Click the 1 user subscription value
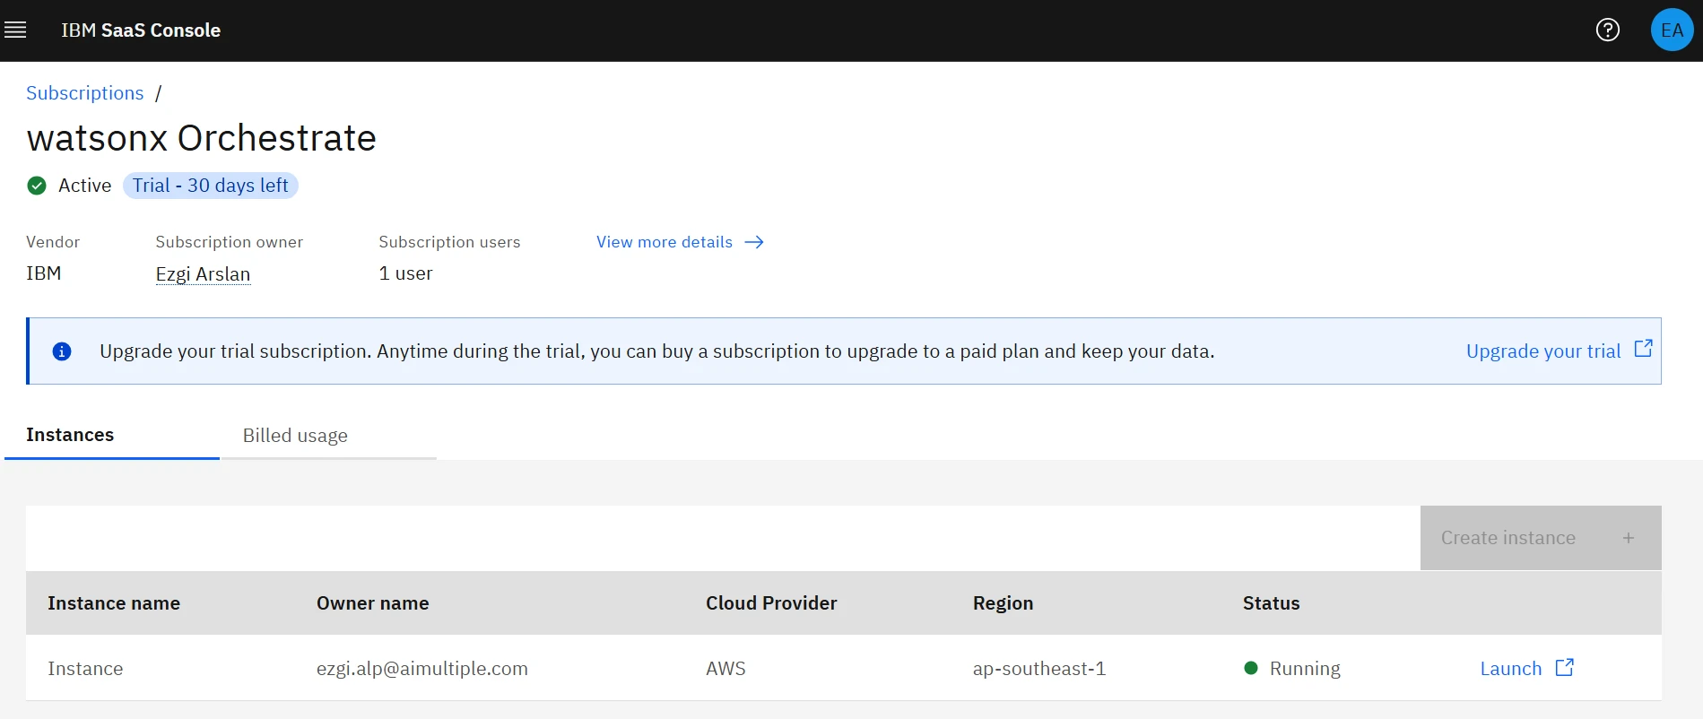Screen dimensions: 1703x719 click(405, 273)
